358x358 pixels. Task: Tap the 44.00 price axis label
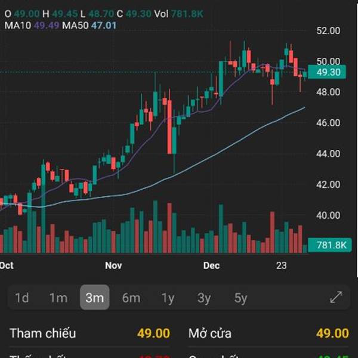pos(328,154)
